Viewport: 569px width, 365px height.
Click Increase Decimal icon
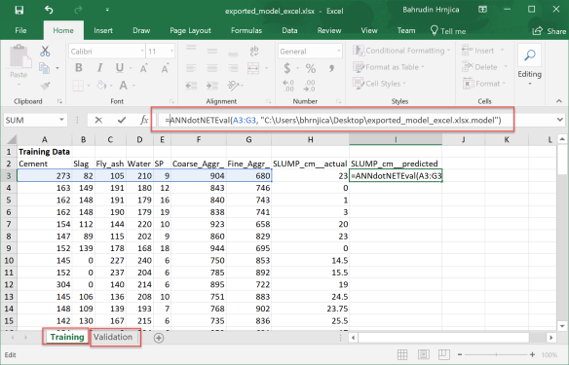288,86
